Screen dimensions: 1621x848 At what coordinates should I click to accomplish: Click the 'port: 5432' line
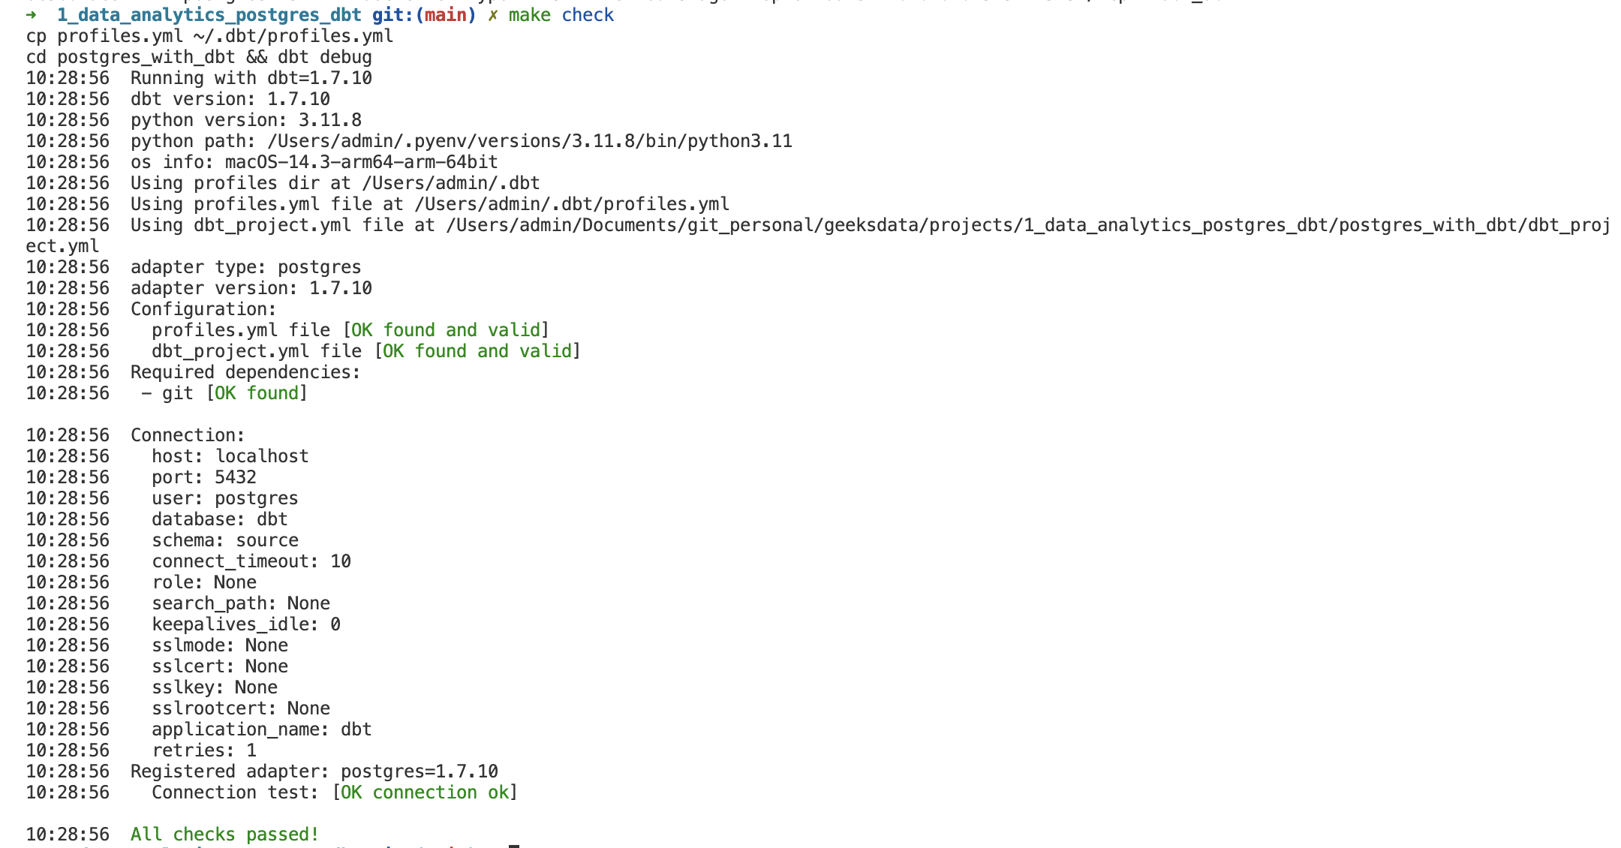[204, 477]
